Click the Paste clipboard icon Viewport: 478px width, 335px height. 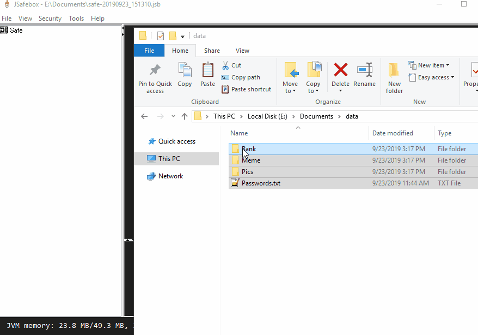pos(207,71)
